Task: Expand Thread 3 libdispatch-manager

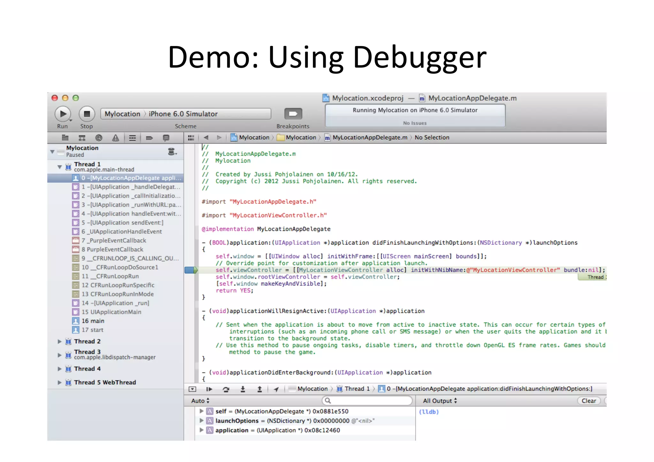Action: [x=60, y=355]
